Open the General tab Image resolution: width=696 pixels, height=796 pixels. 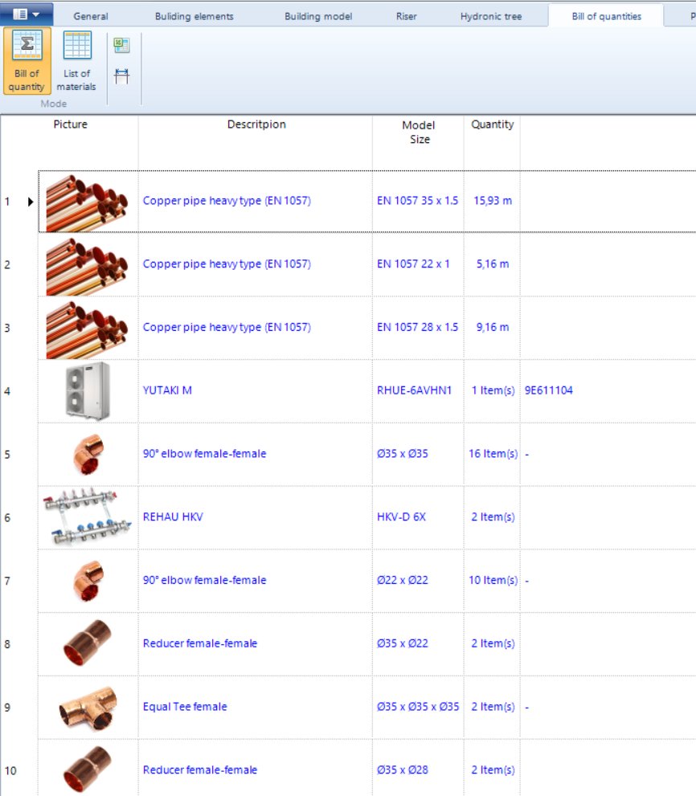[x=91, y=15]
